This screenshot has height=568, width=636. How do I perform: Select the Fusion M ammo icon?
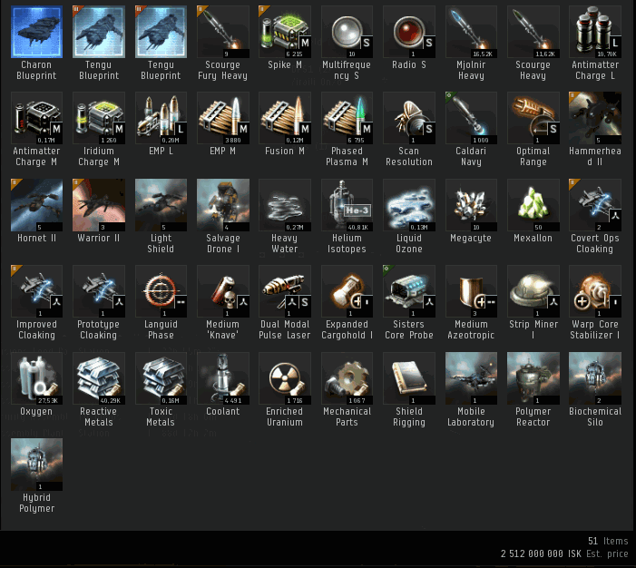[285, 118]
